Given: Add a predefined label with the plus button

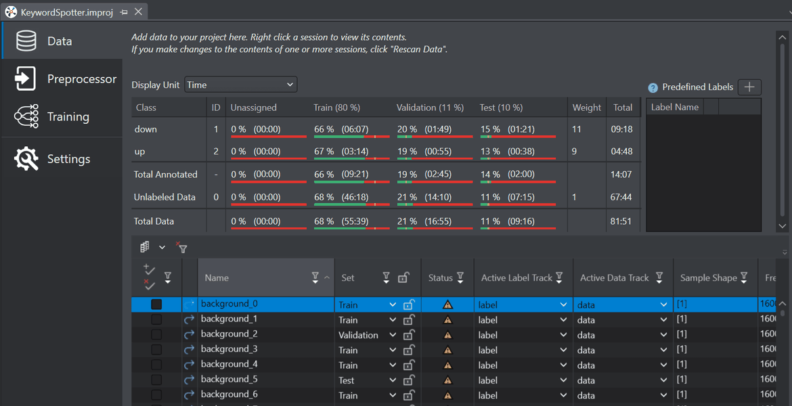Looking at the screenshot, I should coord(749,87).
